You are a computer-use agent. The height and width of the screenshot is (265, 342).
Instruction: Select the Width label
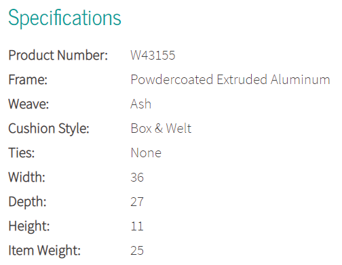pyautogui.click(x=26, y=177)
